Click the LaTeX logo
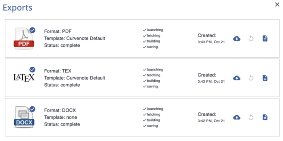 (x=24, y=78)
